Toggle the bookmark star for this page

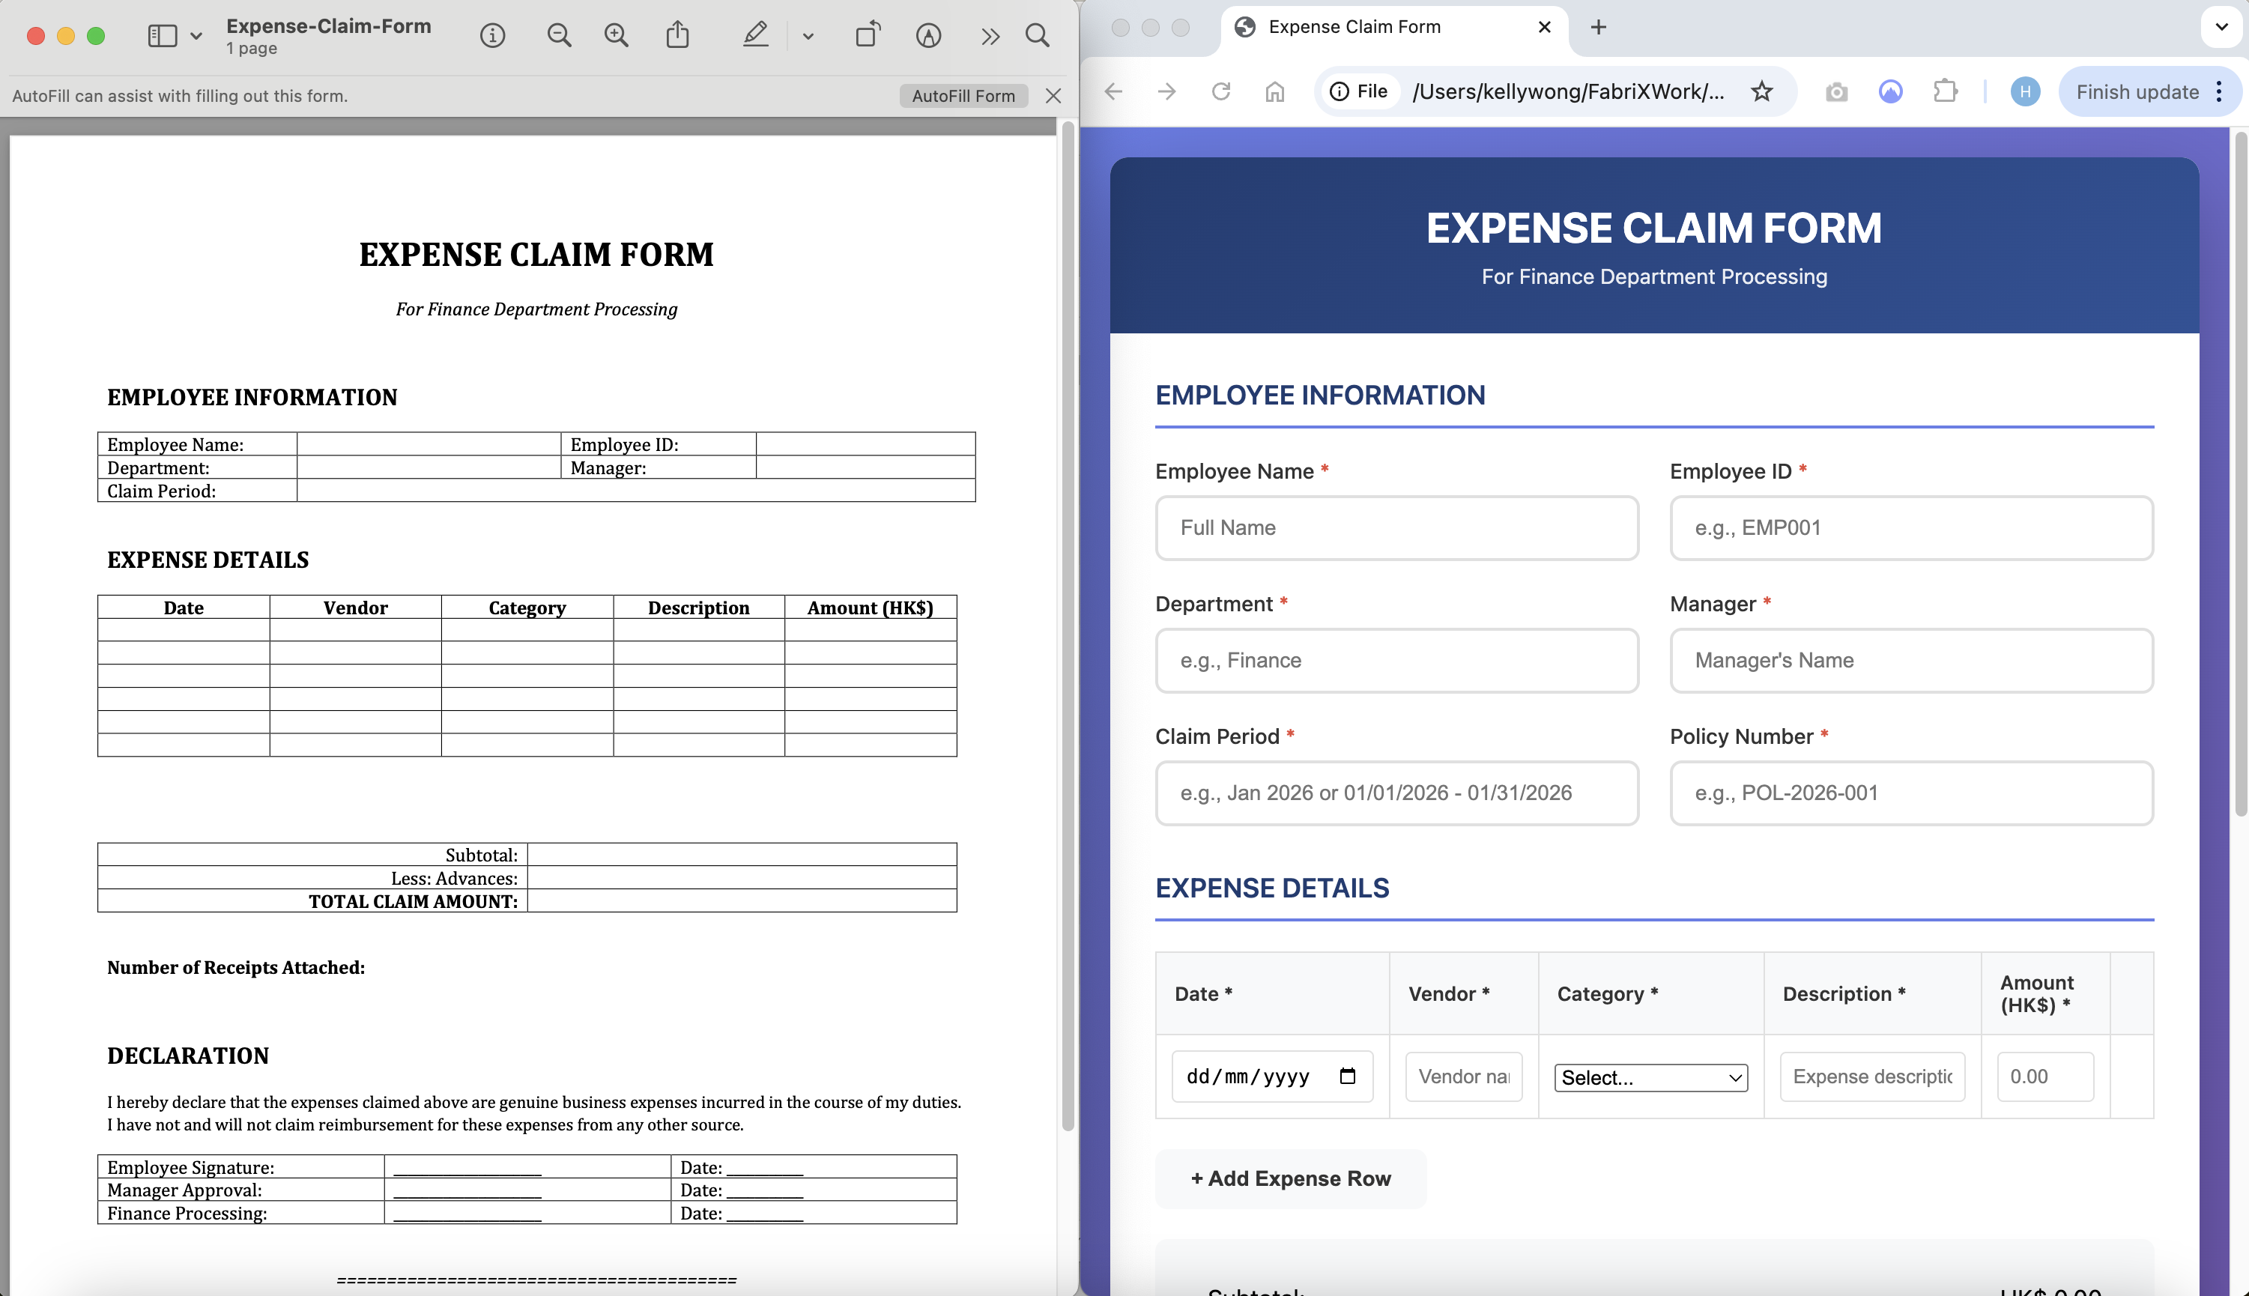(x=1761, y=91)
